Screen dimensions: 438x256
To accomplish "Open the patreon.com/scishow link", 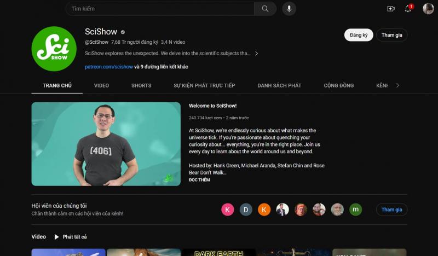I will pyautogui.click(x=108, y=67).
